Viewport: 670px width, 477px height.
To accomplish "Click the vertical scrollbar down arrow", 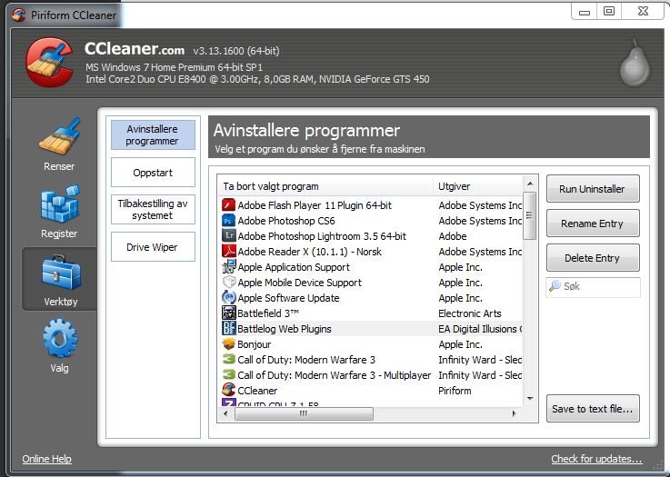I will (530, 399).
